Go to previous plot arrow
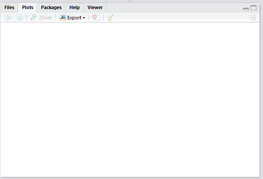The width and height of the screenshot is (263, 179). (8, 18)
